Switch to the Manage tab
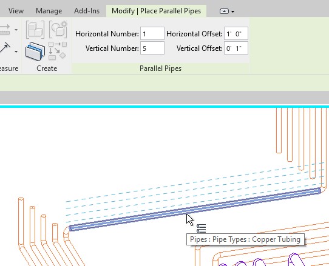329x266 pixels. click(x=49, y=11)
